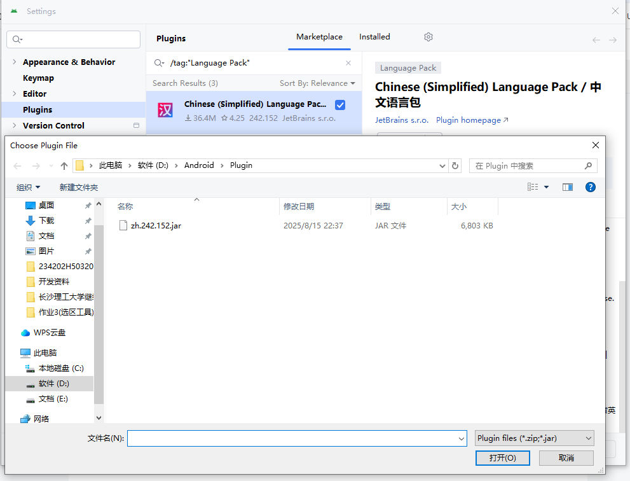Switch to the Installed tab
The image size is (630, 481).
pyautogui.click(x=374, y=37)
